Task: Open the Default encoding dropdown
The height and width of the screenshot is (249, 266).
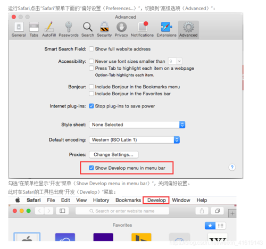Action: (x=134, y=140)
